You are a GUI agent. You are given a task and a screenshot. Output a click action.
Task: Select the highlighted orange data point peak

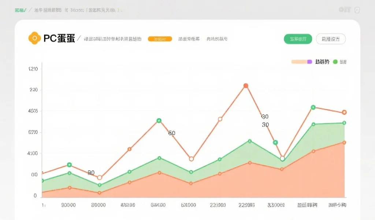click(x=246, y=85)
